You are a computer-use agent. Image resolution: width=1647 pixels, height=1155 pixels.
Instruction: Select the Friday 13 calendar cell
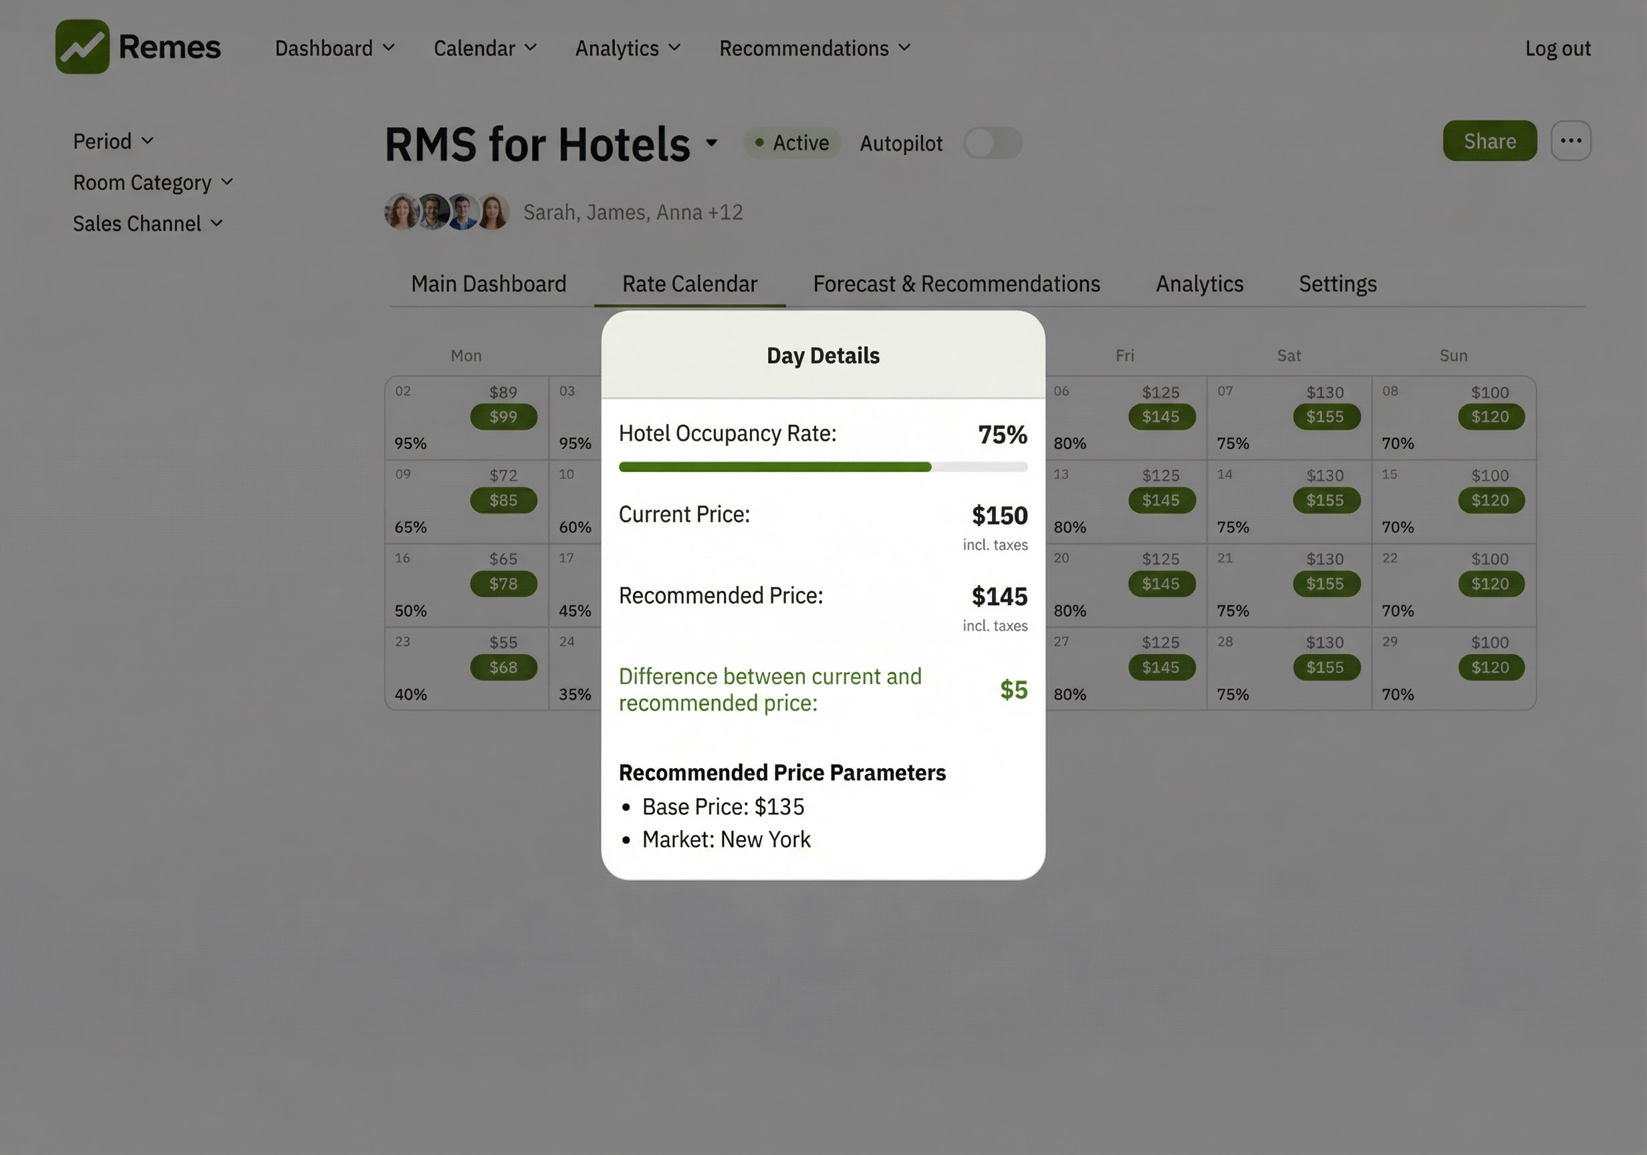[x=1126, y=501]
